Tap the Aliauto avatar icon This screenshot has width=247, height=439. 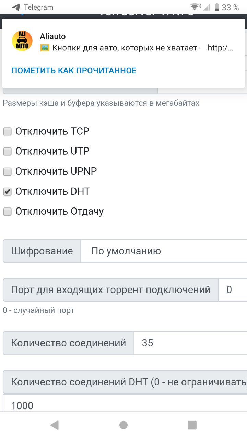click(22, 41)
